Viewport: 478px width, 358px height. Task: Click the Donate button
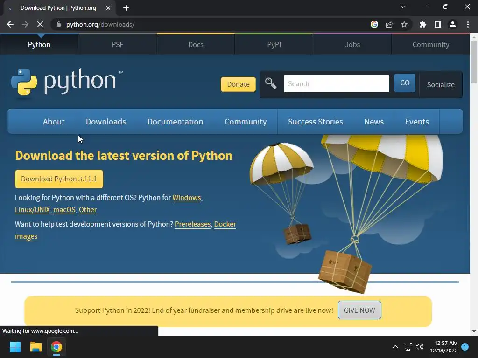[239, 84]
